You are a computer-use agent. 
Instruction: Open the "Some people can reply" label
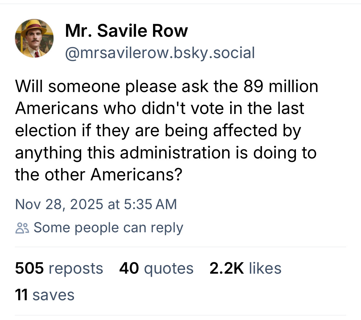coord(108,228)
